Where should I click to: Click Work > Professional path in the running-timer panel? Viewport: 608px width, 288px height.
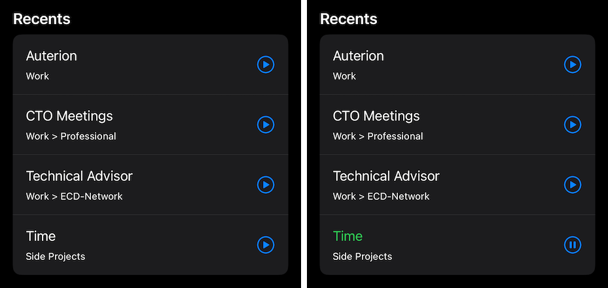pos(378,136)
